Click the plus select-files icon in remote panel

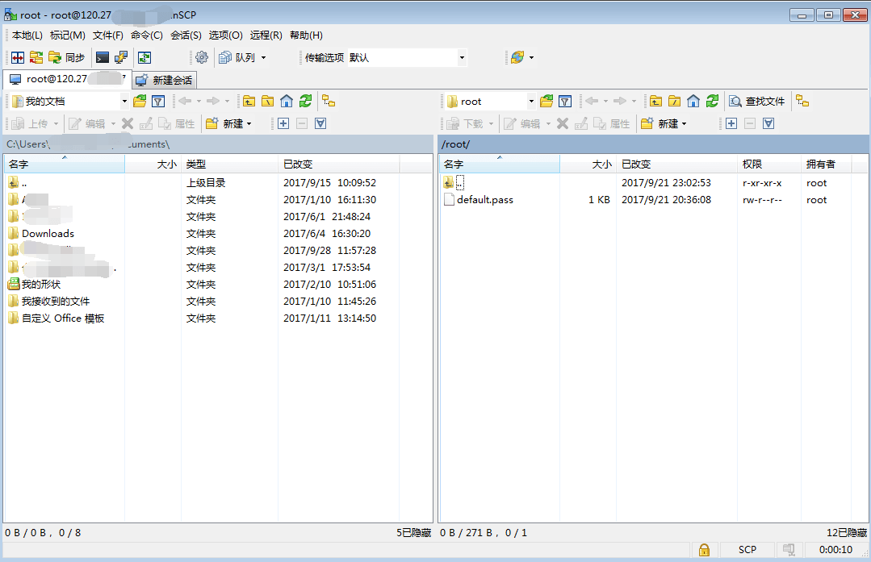tap(731, 123)
